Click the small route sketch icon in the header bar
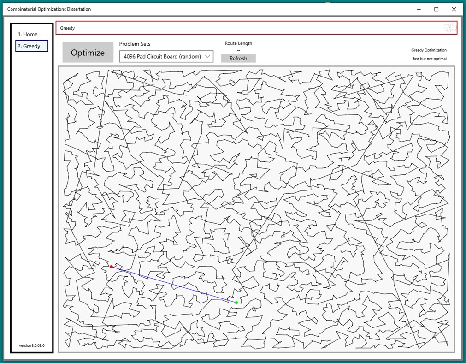 [449, 28]
